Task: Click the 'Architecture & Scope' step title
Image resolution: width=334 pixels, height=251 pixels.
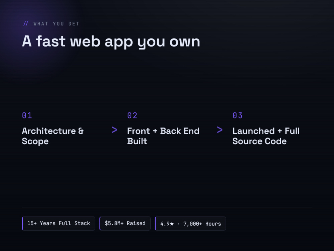Action: pos(53,136)
